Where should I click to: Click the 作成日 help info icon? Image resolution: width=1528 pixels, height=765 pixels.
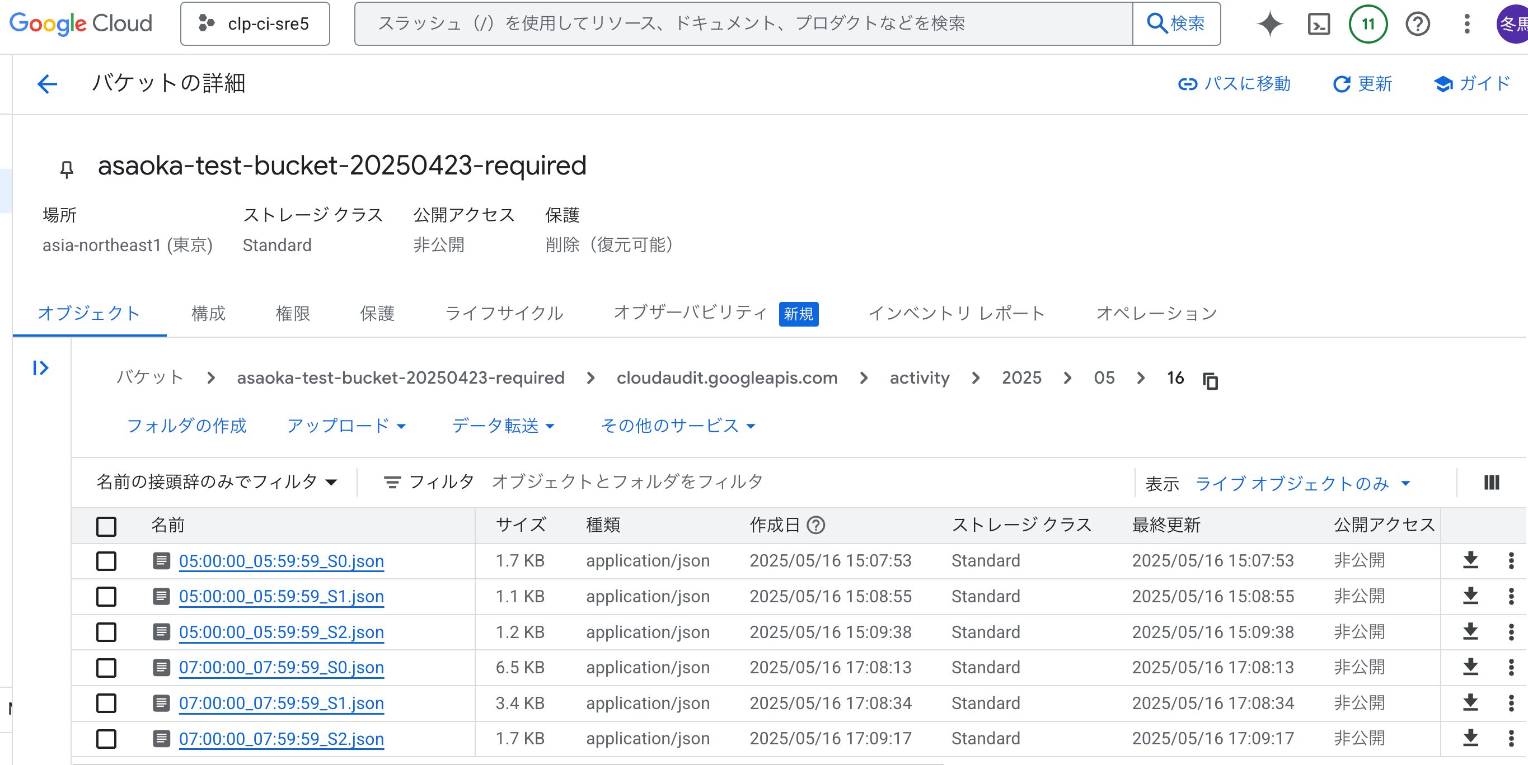815,525
